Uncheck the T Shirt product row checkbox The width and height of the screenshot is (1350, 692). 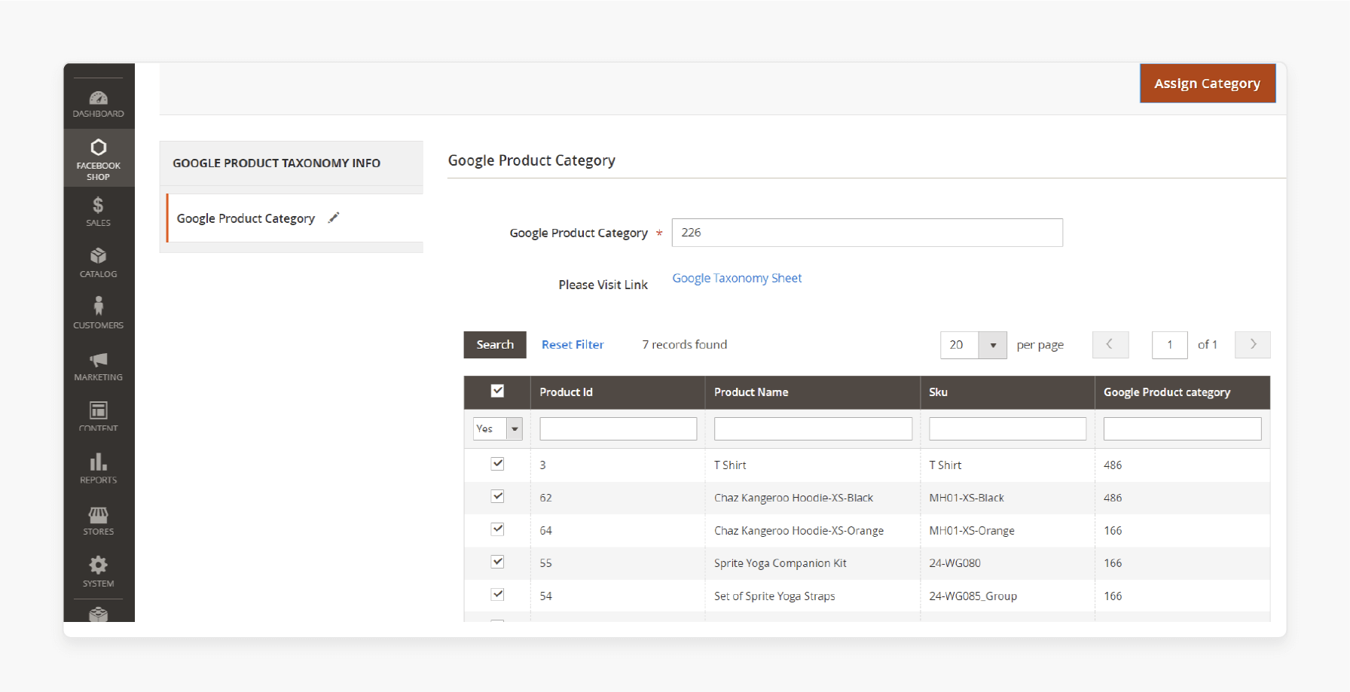pos(497,464)
